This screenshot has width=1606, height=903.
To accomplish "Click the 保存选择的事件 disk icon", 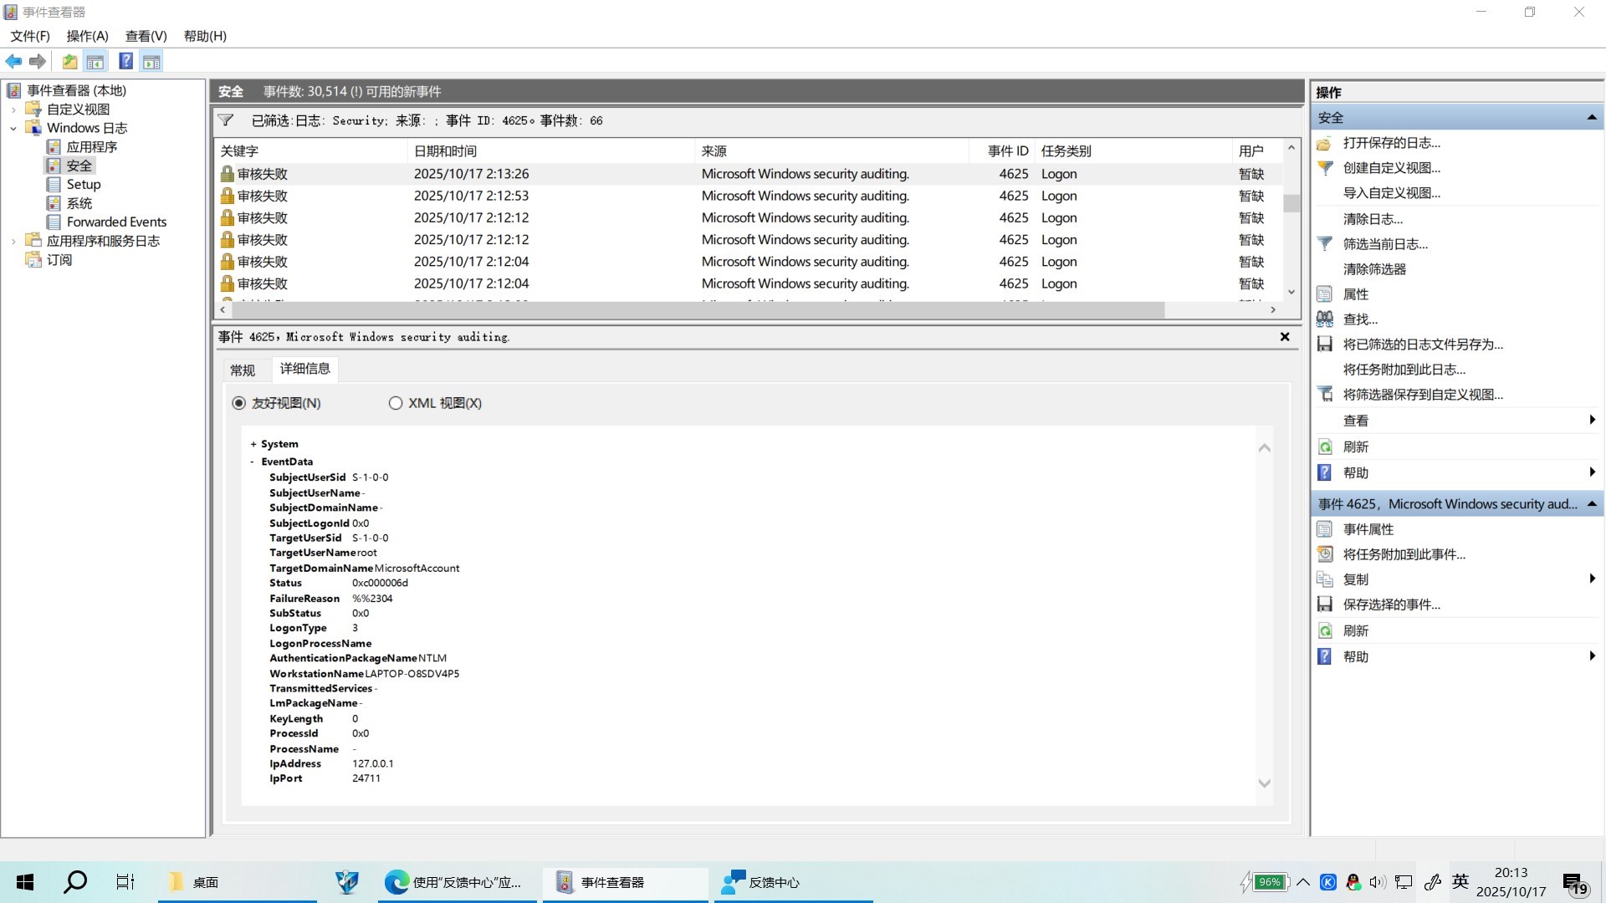I will click(1325, 605).
